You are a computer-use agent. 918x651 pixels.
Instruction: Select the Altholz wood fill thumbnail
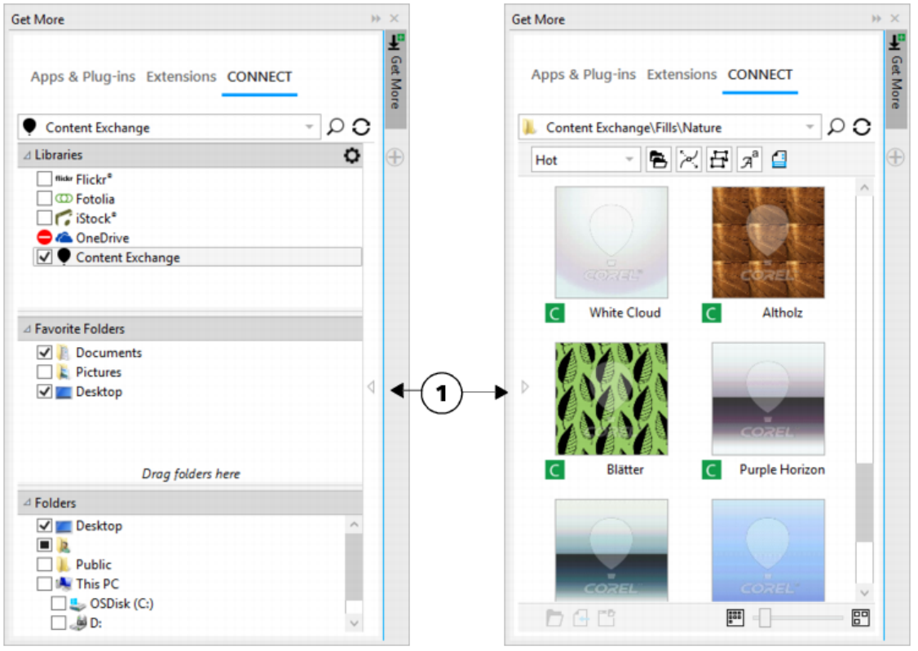point(768,242)
